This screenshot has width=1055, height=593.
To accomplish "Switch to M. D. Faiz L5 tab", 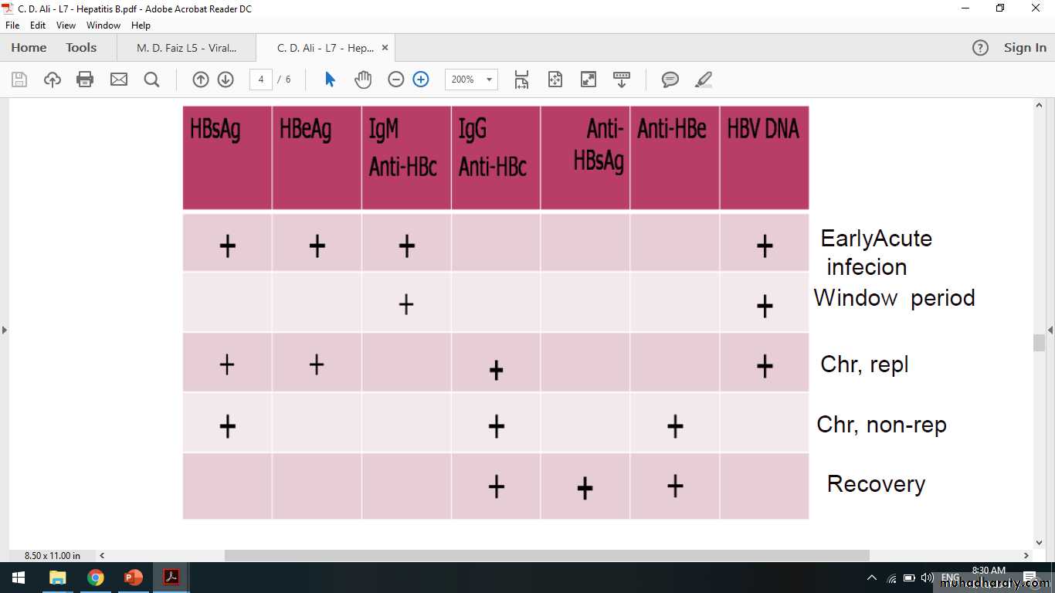I will pos(186,48).
